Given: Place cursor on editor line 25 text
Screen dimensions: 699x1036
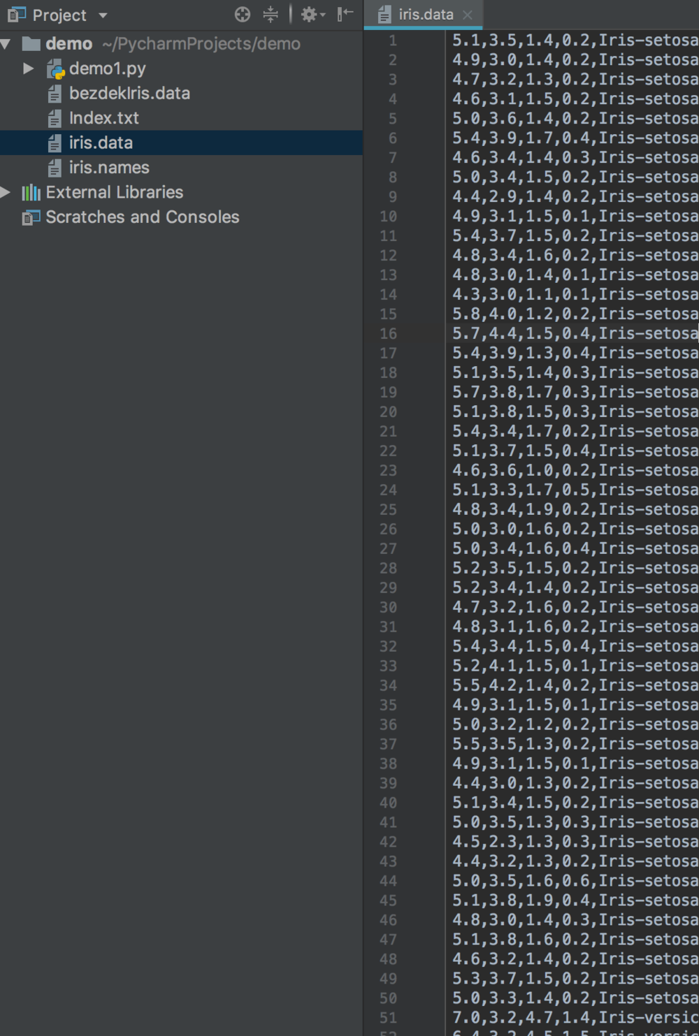Looking at the screenshot, I should click(573, 510).
